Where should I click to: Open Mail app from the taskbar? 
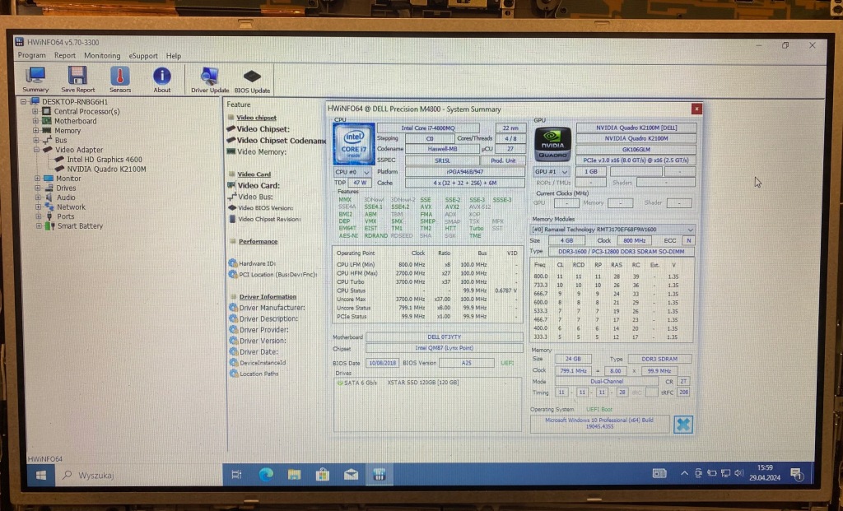pos(351,475)
